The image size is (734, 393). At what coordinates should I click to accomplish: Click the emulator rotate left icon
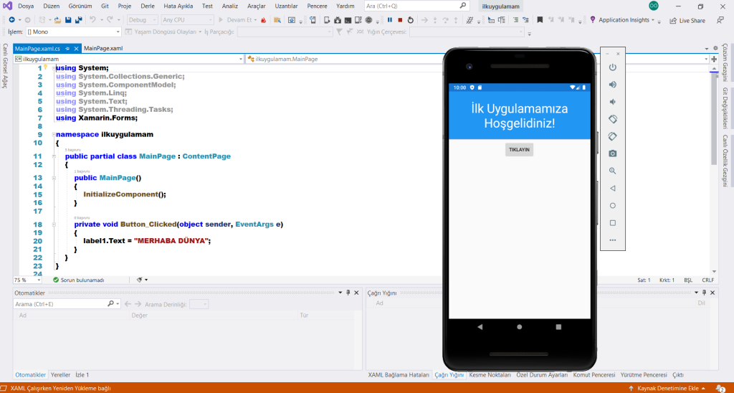pyautogui.click(x=612, y=119)
